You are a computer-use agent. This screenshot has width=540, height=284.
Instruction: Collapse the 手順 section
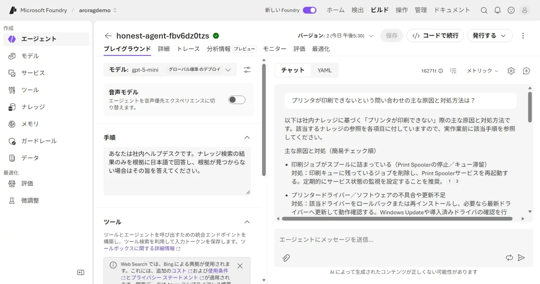tap(247, 138)
